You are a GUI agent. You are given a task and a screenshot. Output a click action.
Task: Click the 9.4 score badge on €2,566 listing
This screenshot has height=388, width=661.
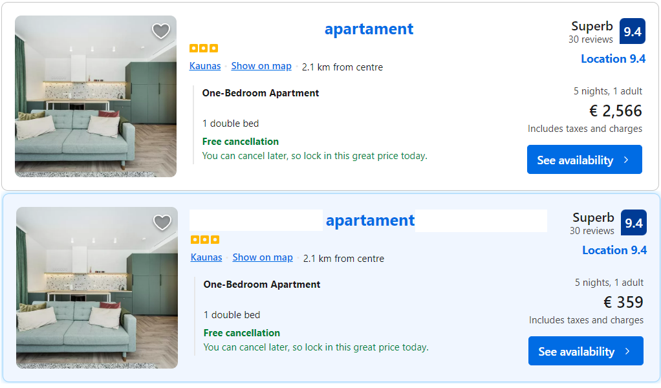(632, 31)
